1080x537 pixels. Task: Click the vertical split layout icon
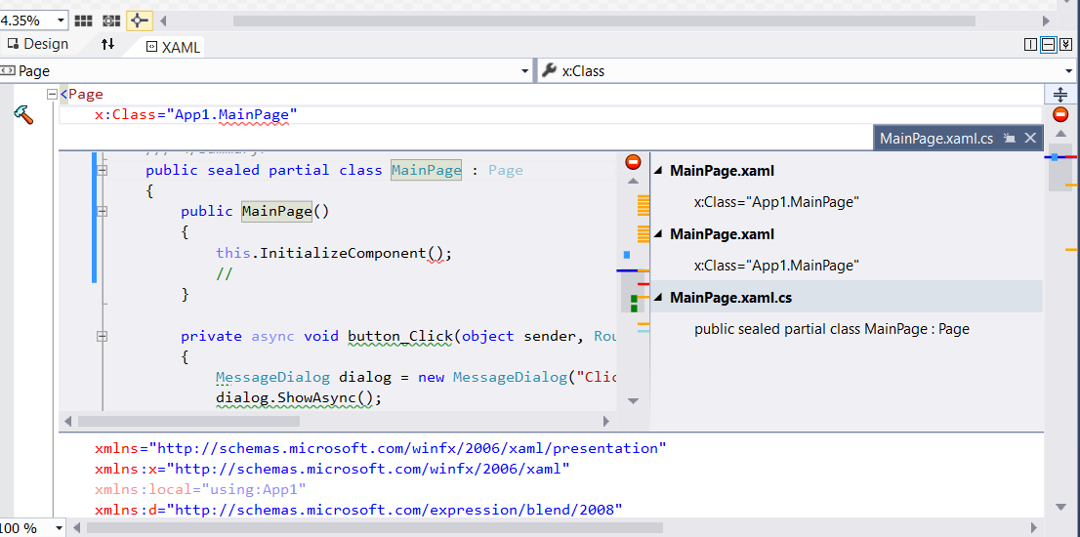point(1030,46)
